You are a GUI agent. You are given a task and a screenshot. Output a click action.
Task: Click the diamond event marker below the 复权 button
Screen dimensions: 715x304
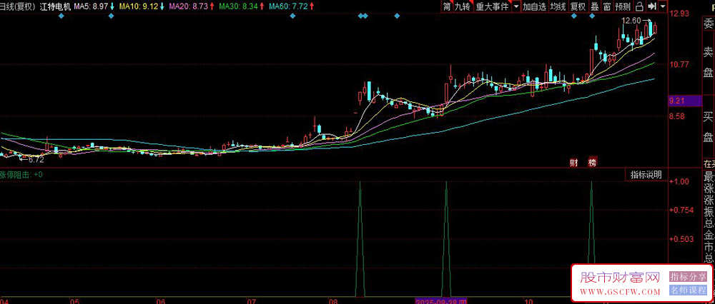click(574, 16)
